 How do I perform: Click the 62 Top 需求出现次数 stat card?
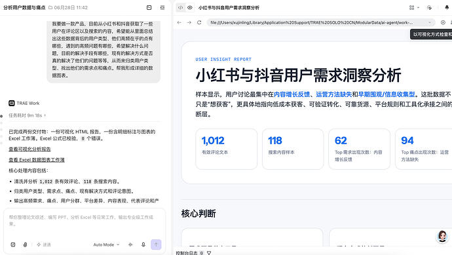[x=360, y=149]
